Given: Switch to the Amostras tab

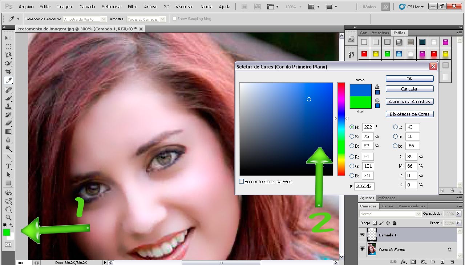Looking at the screenshot, I should (x=380, y=33).
